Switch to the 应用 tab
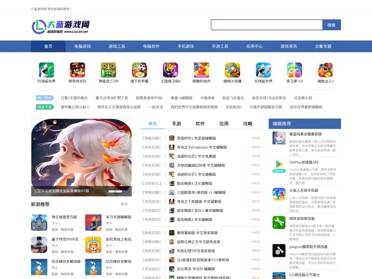This screenshot has height=279, width=372. tap(224, 123)
